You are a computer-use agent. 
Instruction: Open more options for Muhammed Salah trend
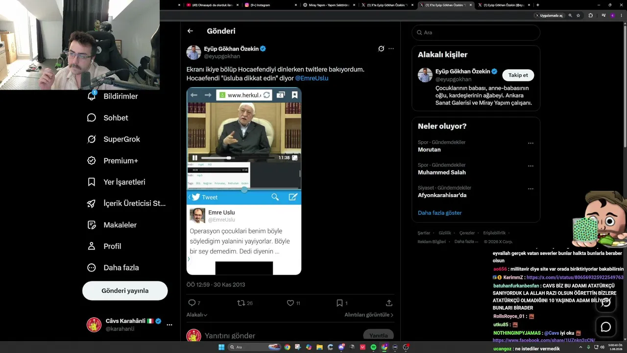(x=531, y=166)
